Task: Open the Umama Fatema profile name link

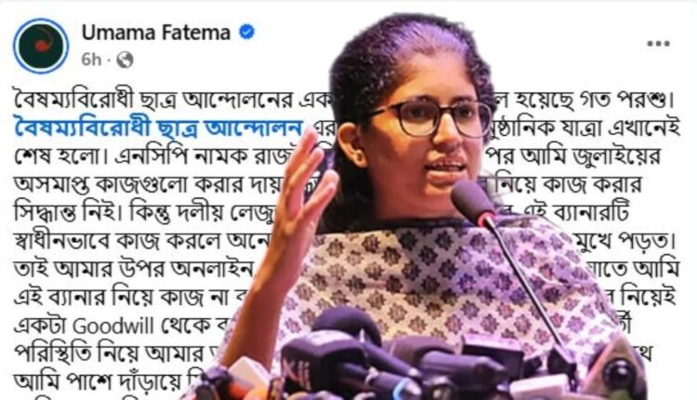Action: point(155,33)
